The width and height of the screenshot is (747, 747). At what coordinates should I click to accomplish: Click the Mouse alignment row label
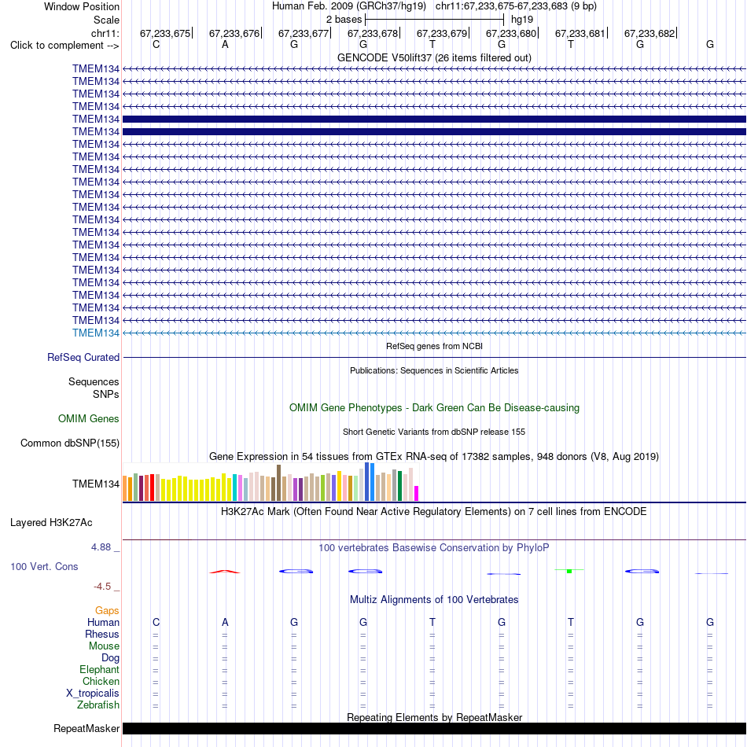pos(104,646)
